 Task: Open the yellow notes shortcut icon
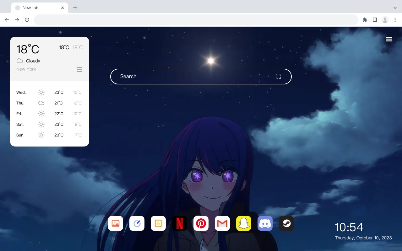point(158,223)
